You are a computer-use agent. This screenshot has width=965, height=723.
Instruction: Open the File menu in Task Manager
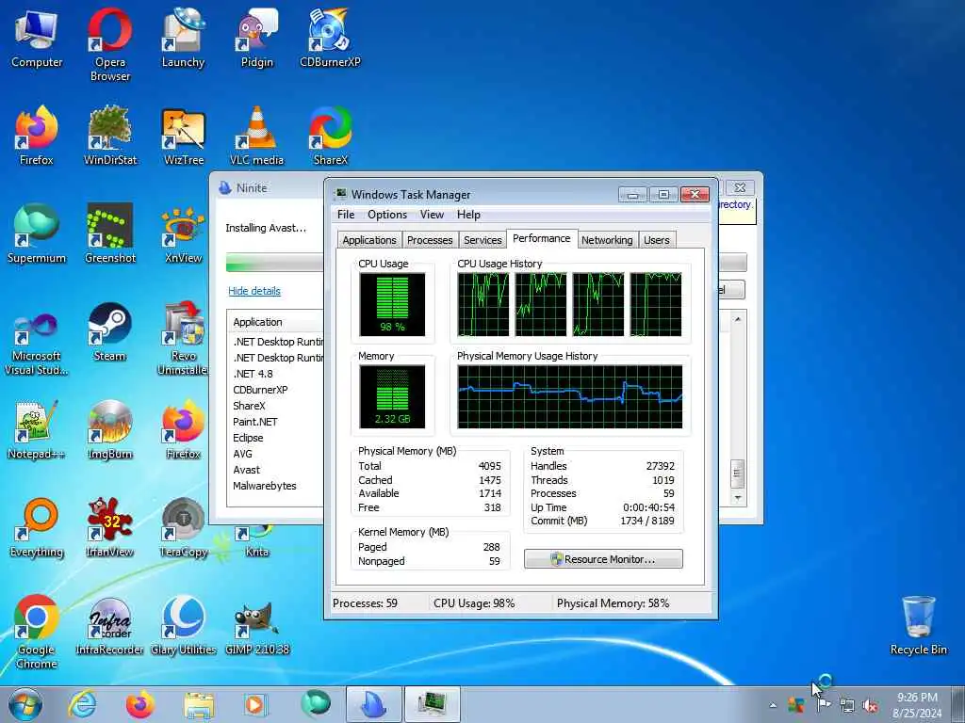click(346, 215)
